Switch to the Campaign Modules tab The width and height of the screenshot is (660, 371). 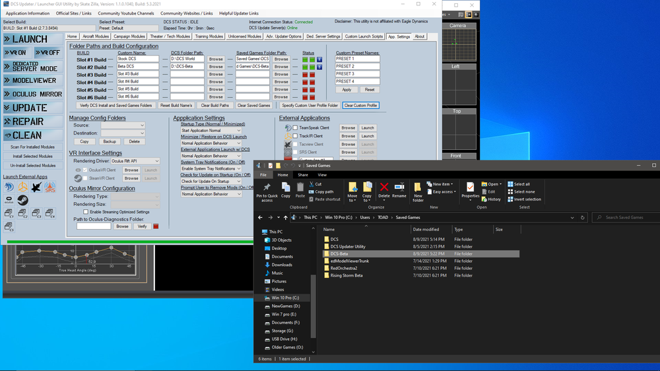point(129,36)
